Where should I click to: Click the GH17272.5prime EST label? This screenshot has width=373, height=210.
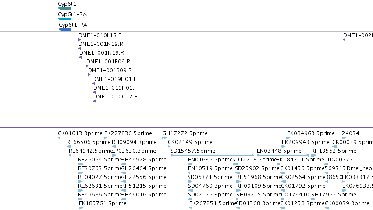(x=185, y=133)
